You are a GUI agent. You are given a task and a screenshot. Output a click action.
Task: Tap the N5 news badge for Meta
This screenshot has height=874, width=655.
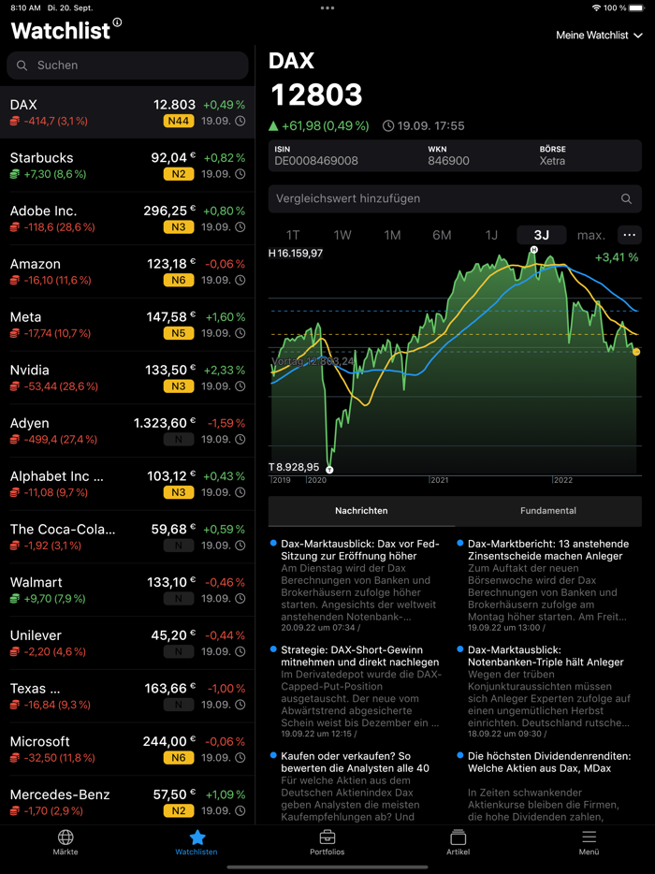click(x=179, y=333)
